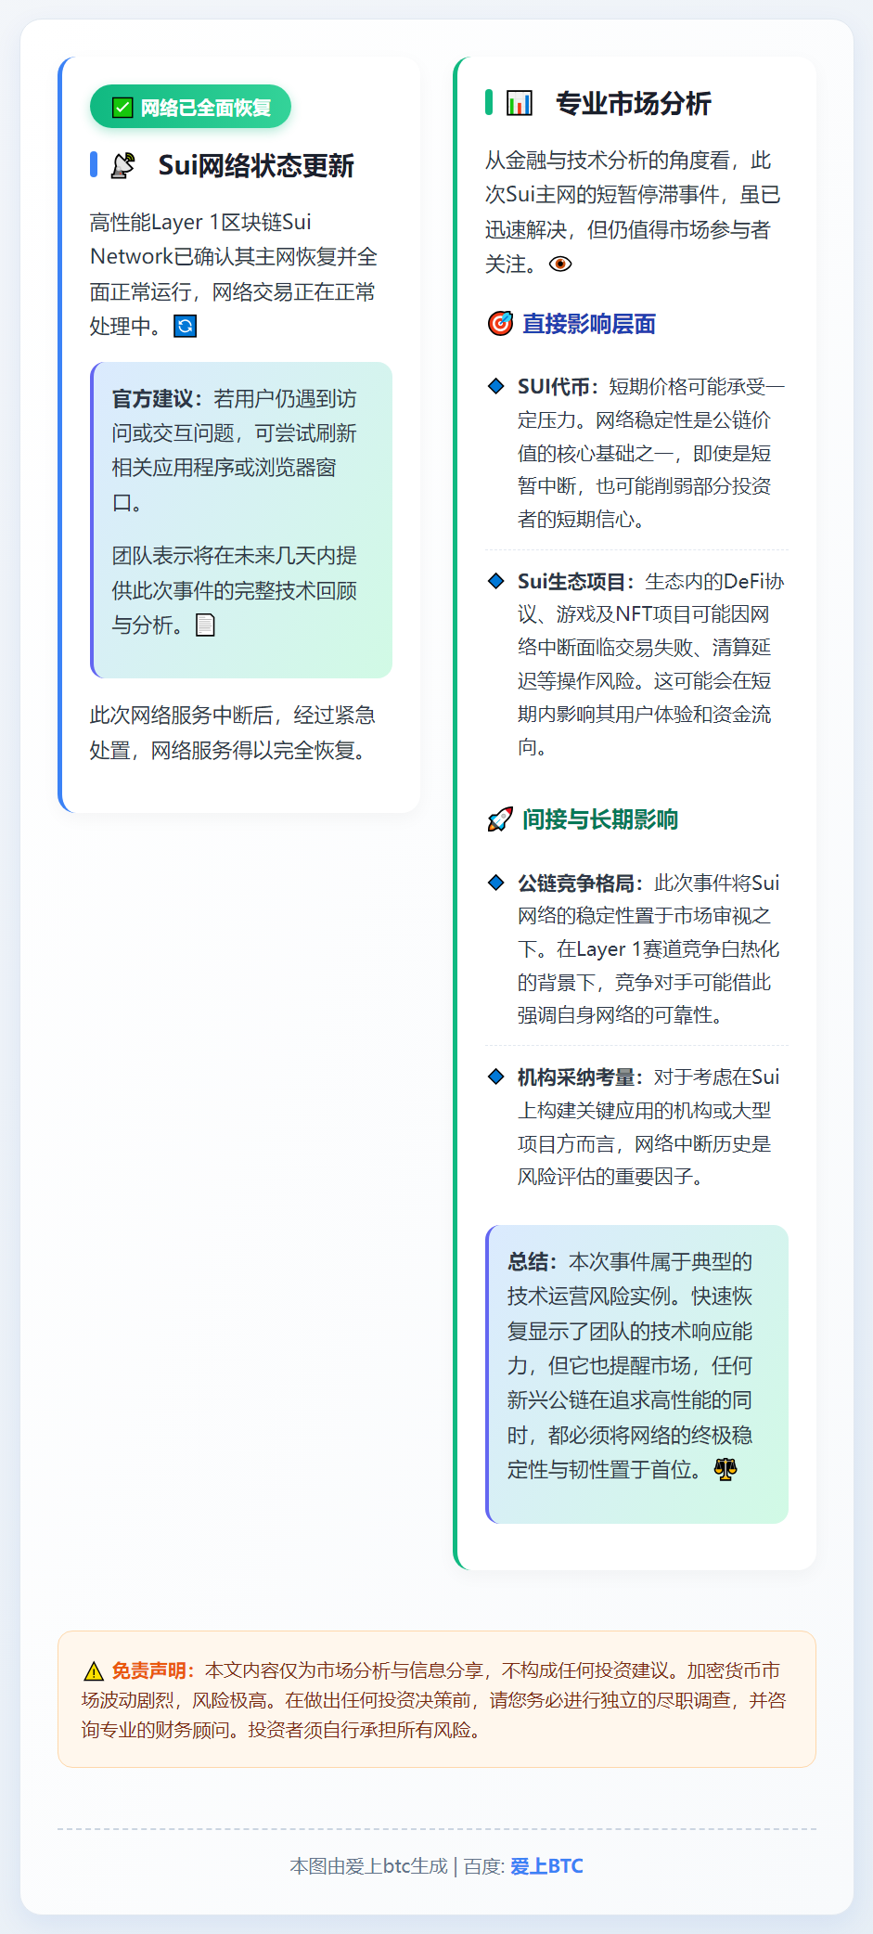Click the satellite antenna icon beside Sui网络状态更新
873x1934 pixels.
[122, 165]
